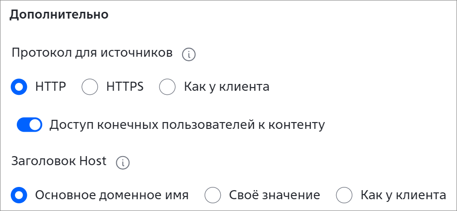This screenshot has width=457, height=211.
Task: Choose the Своё значение radio circle
Action: pos(213,195)
